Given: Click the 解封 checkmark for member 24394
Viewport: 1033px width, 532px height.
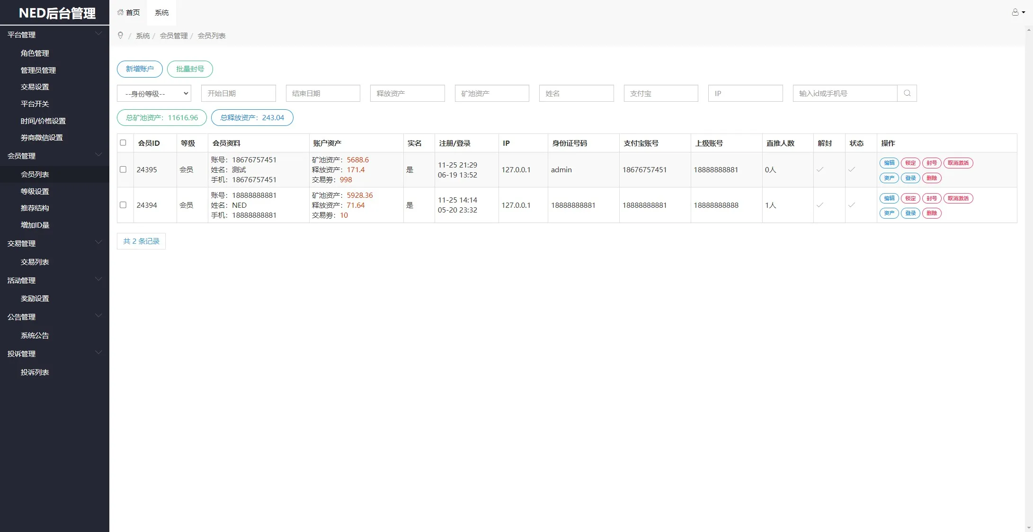Looking at the screenshot, I should coord(820,205).
